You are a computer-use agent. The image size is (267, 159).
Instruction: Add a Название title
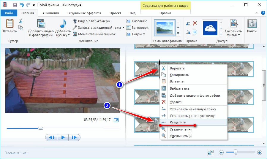pos(137,21)
